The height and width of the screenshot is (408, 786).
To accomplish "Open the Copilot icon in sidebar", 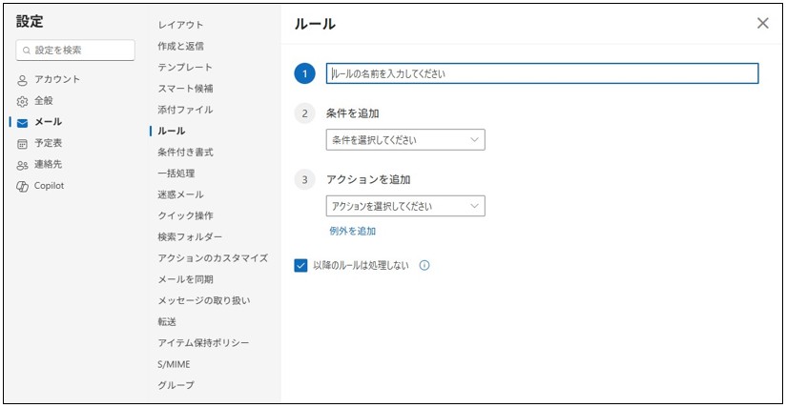I will click(22, 186).
